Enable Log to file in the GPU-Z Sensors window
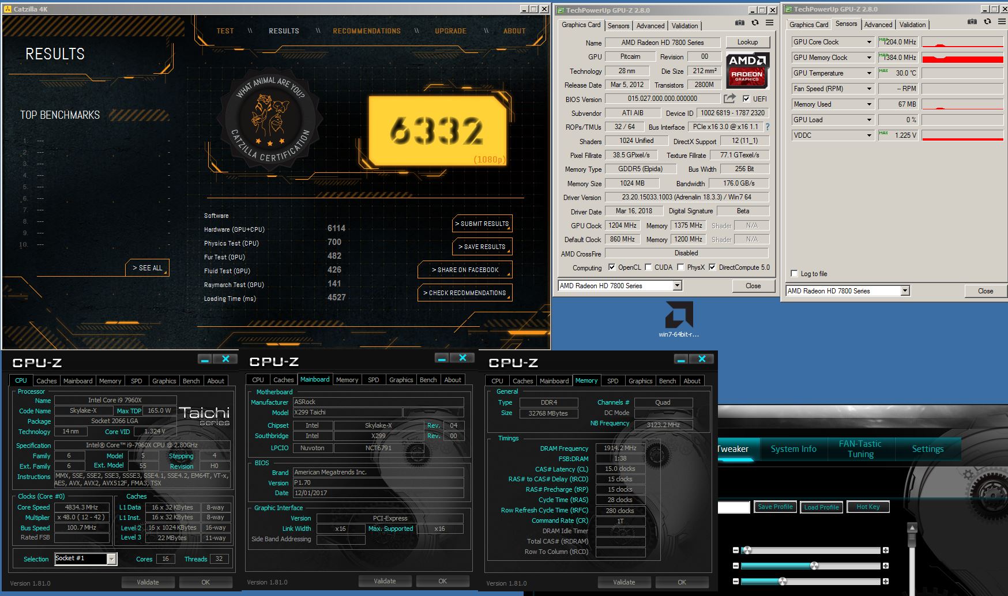 click(794, 273)
